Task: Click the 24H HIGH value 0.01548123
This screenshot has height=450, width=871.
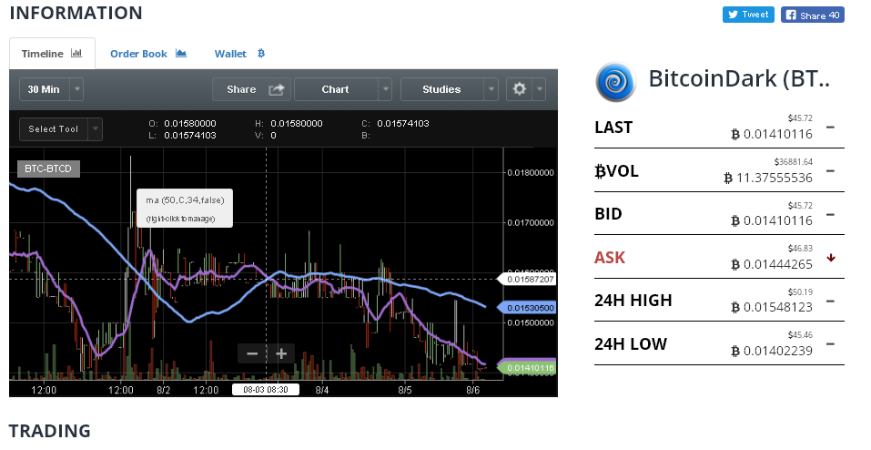Action: click(x=772, y=307)
